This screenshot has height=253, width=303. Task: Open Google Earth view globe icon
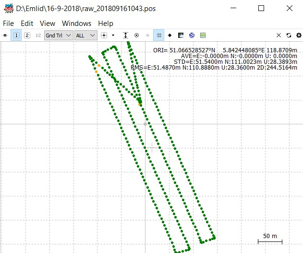click(x=192, y=36)
